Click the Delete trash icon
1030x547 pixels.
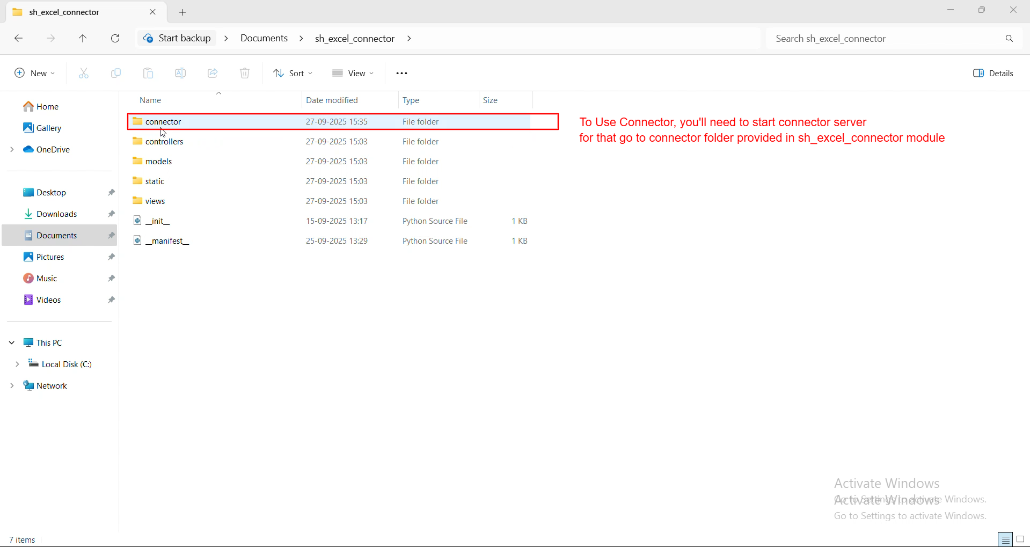click(x=245, y=73)
